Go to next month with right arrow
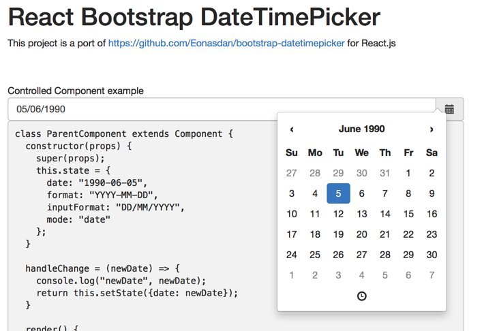Image resolution: width=484 pixels, height=331 pixels. 432,129
